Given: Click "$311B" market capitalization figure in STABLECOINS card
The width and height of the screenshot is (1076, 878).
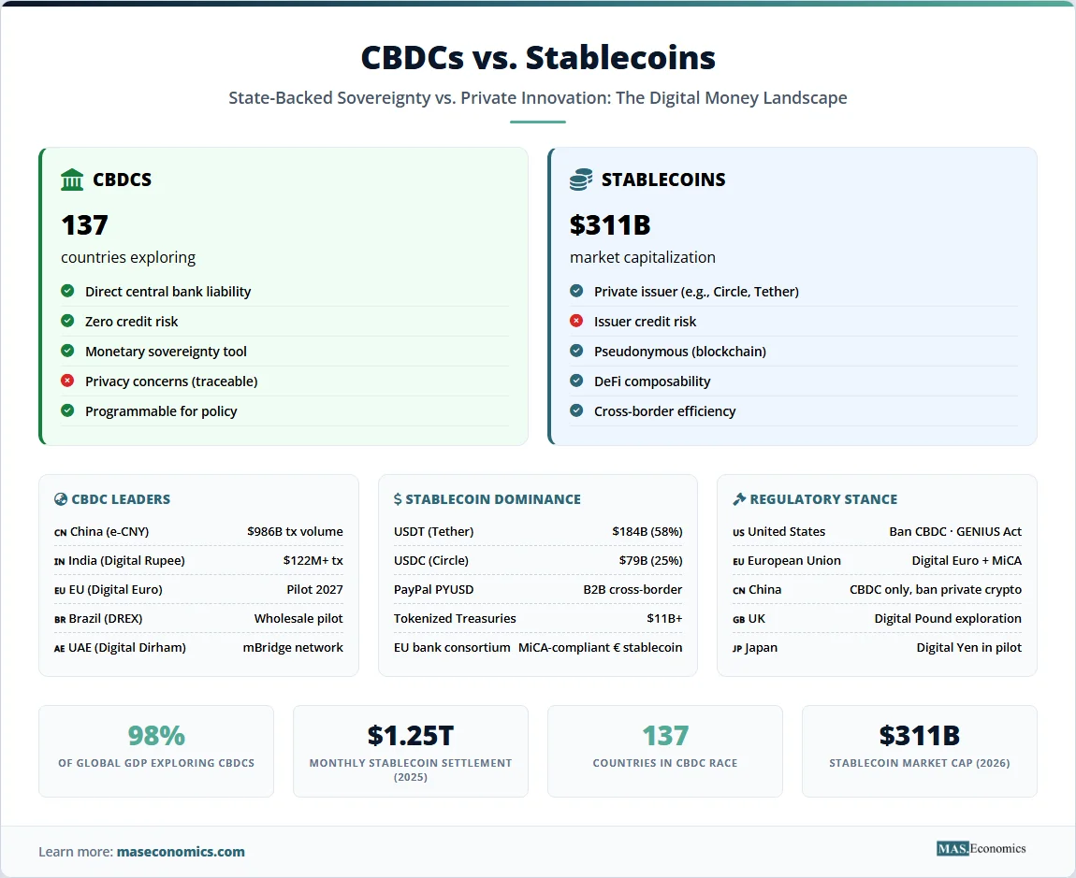Looking at the screenshot, I should (x=610, y=225).
